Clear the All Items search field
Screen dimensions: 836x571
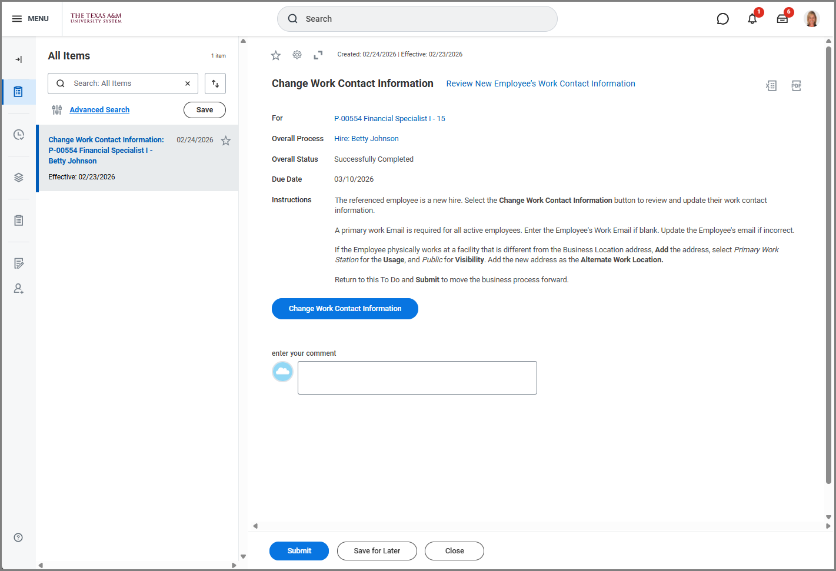(188, 84)
